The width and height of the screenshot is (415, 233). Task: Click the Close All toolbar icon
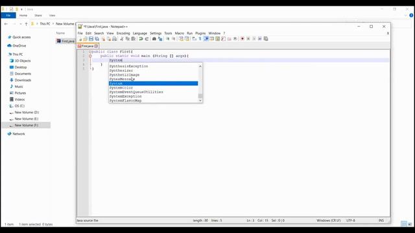[109, 39]
